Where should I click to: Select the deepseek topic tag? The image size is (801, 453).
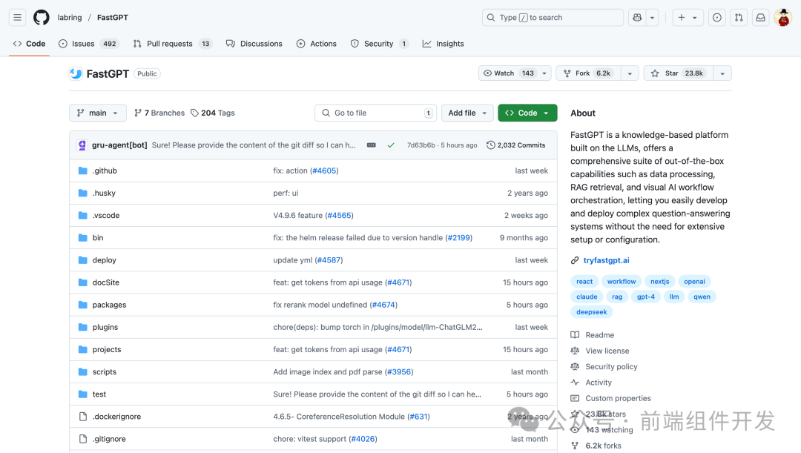pyautogui.click(x=592, y=312)
